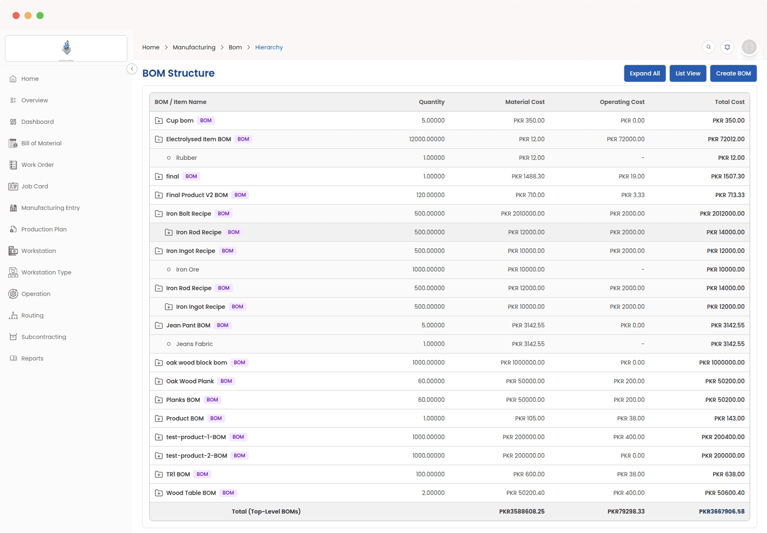Screen dimensions: 767x533
Task: Click the Manufacturing Entry sidebar icon
Action: tap(13, 208)
